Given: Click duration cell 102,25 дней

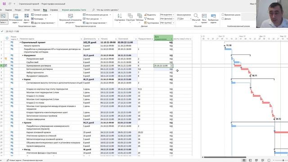Looking at the screenshot, I should (x=91, y=42).
